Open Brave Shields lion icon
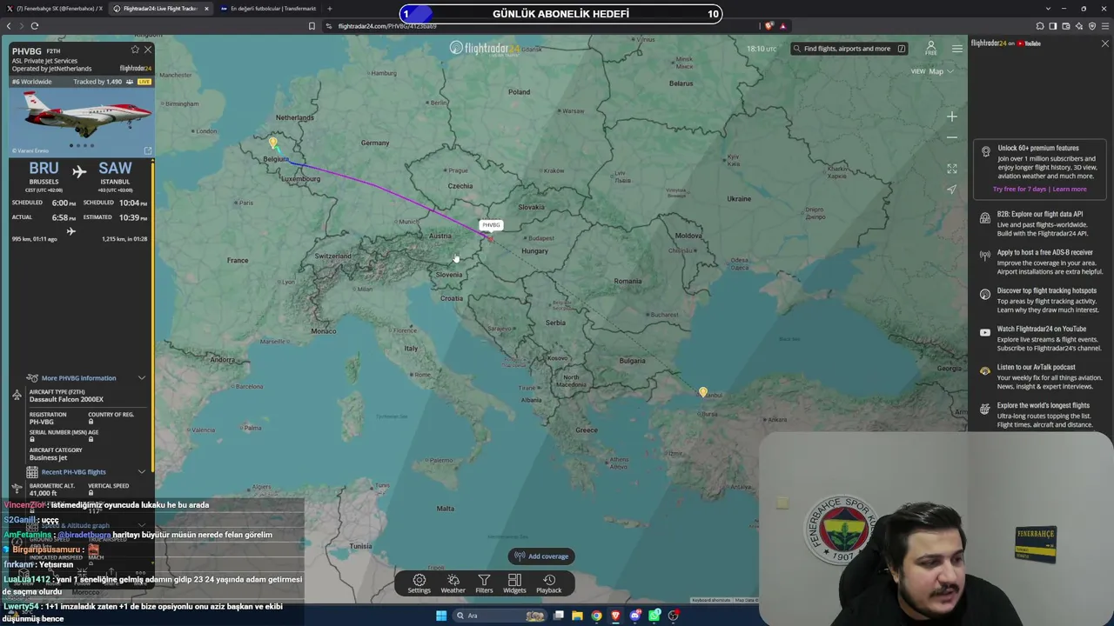The image size is (1114, 626). 769,26
